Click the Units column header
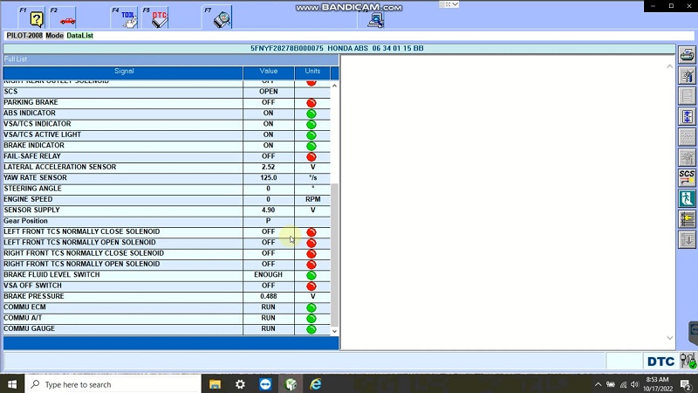This screenshot has height=393, width=698. pos(312,72)
